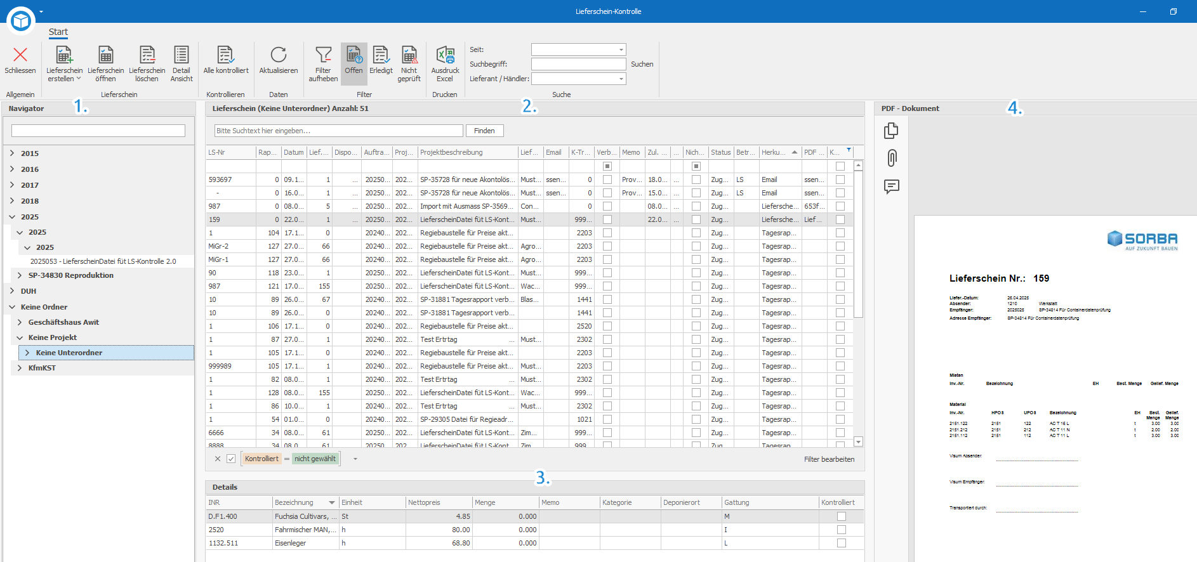Image resolution: width=1197 pixels, height=562 pixels.
Task: Focus the Suchbegriff input field
Action: [x=579, y=64]
